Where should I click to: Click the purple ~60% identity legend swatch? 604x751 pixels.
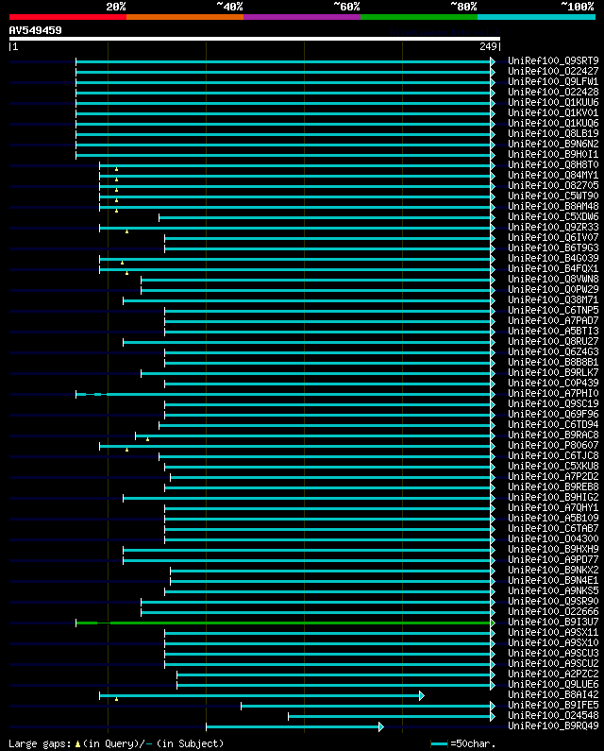[302, 17]
